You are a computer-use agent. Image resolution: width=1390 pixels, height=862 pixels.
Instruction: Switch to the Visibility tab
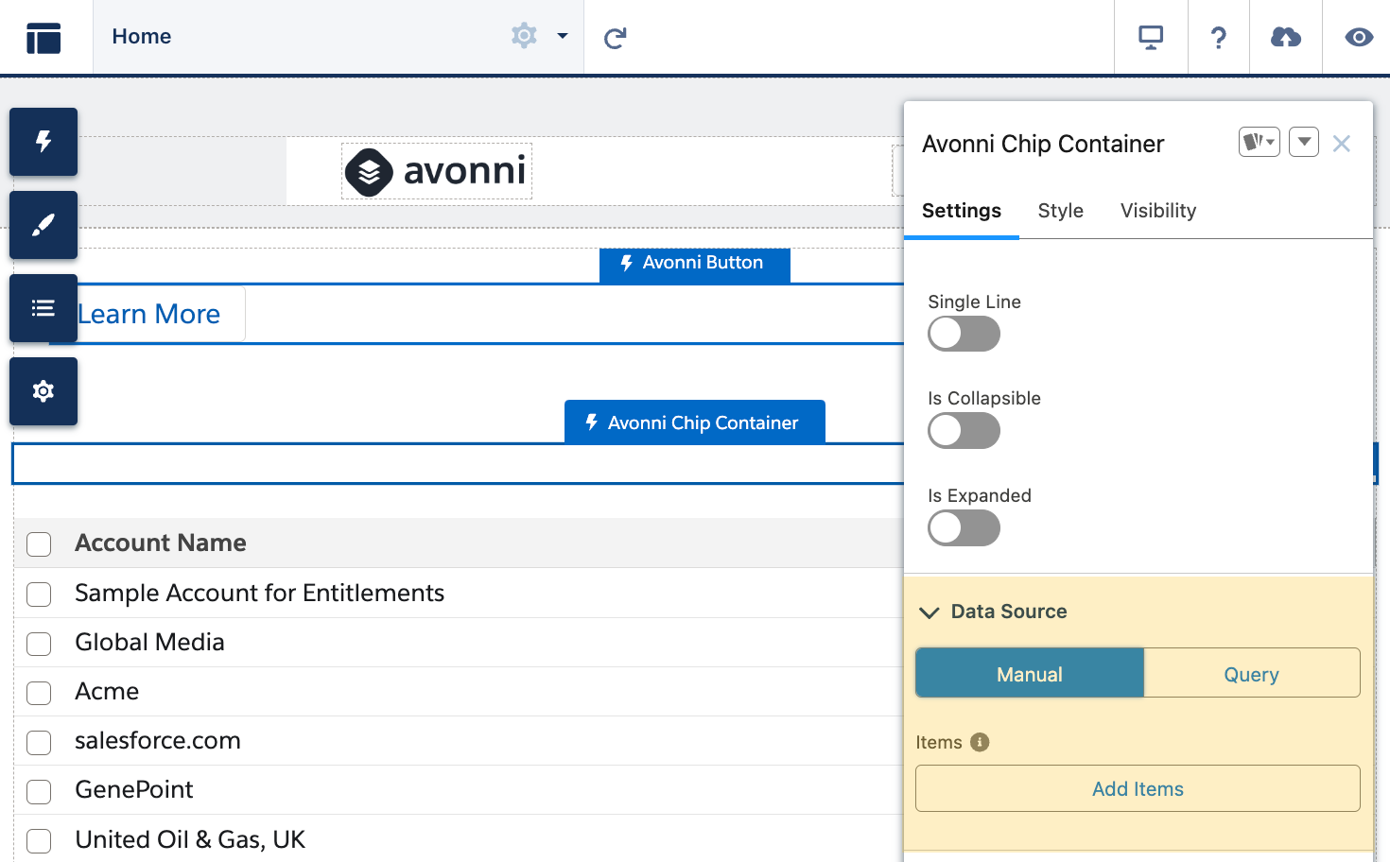[x=1157, y=211]
